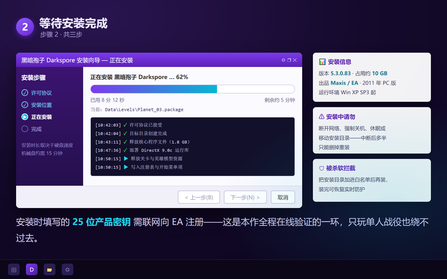Click the Maxis / EA publisher text
The width and height of the screenshot is (447, 279).
344,83
